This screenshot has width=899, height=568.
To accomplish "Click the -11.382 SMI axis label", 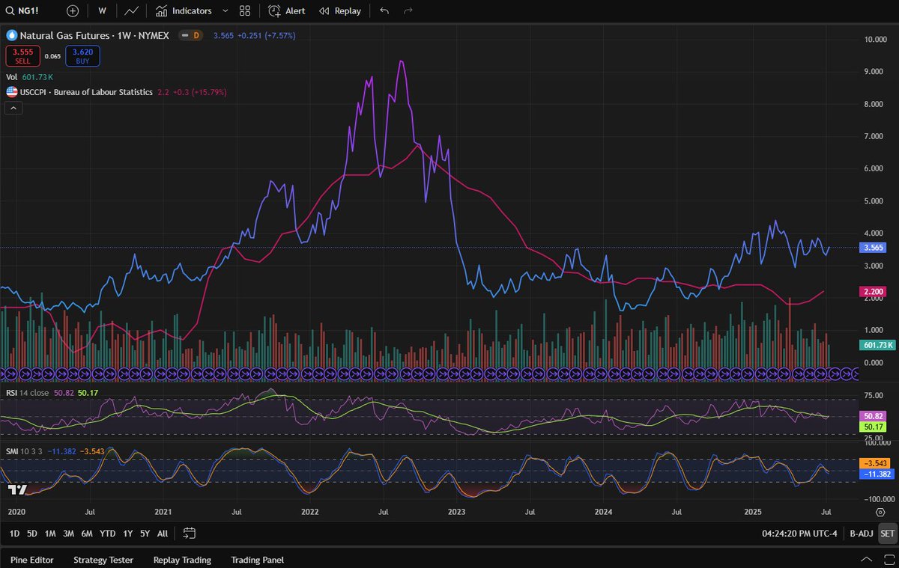I will point(878,474).
